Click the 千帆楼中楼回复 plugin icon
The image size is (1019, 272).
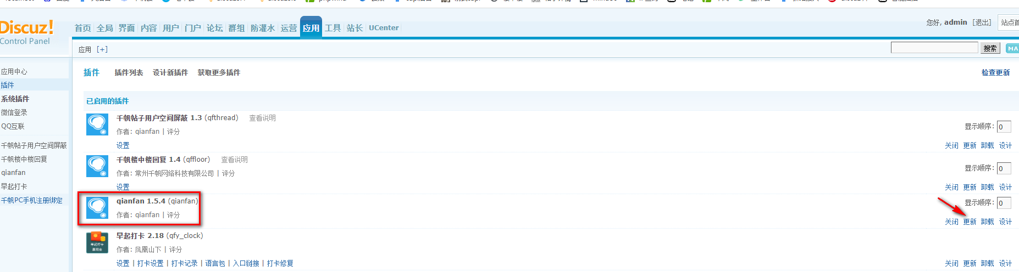tap(97, 166)
